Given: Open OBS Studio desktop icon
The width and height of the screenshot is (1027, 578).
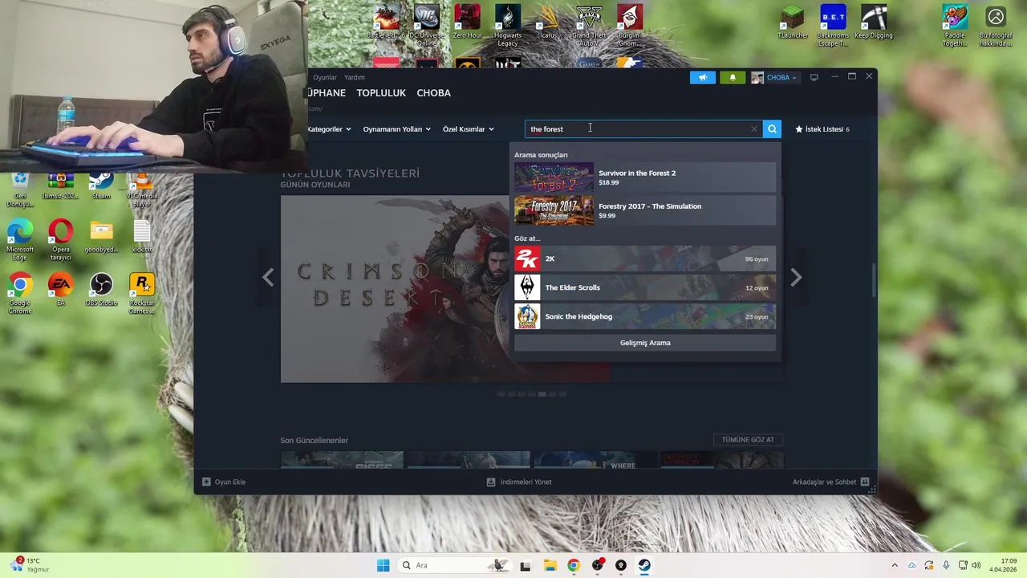Looking at the screenshot, I should [101, 291].
